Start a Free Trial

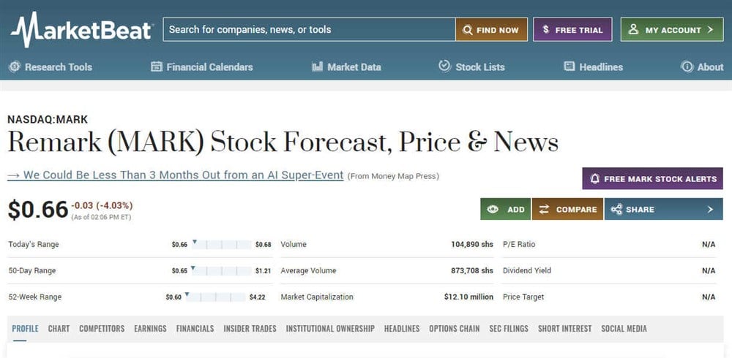tap(572, 30)
